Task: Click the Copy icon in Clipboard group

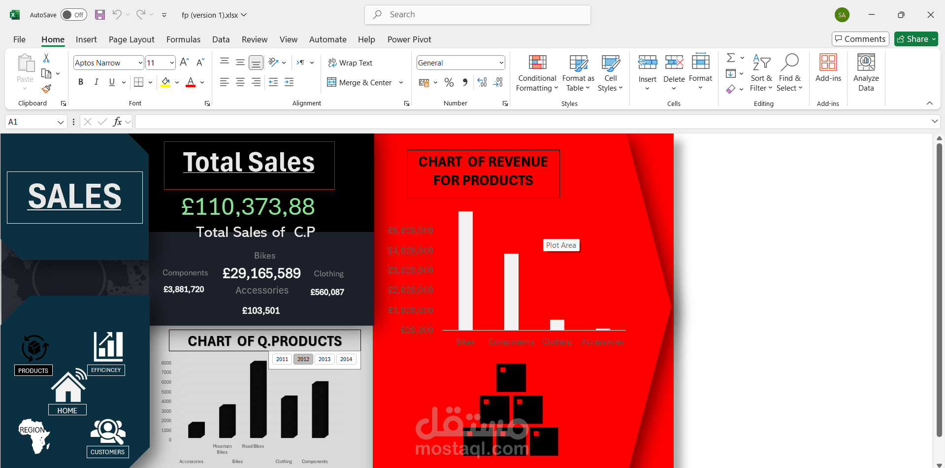Action: click(46, 73)
